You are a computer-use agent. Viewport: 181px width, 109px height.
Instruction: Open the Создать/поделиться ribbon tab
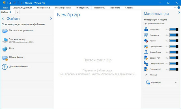22,8
